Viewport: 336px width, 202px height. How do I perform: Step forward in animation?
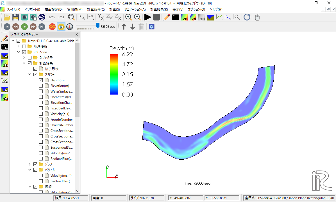pos(33,27)
